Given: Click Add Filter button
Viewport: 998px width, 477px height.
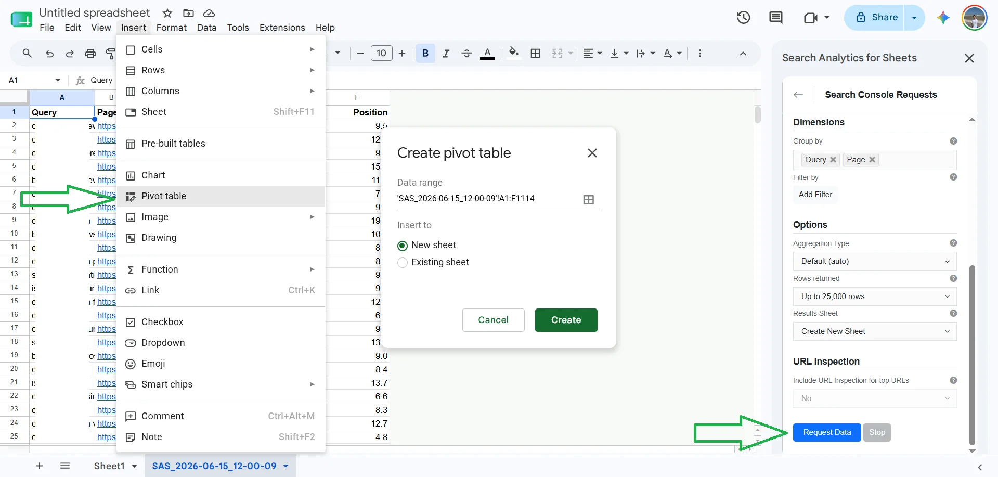Looking at the screenshot, I should tap(815, 195).
